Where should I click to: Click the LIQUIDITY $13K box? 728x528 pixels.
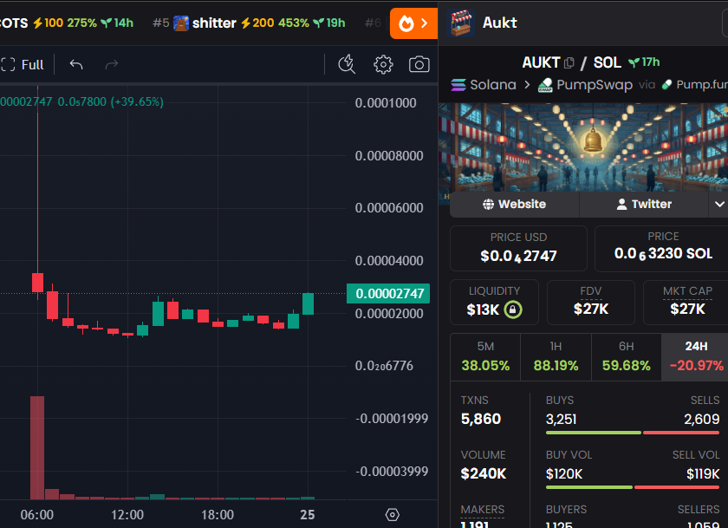(494, 302)
